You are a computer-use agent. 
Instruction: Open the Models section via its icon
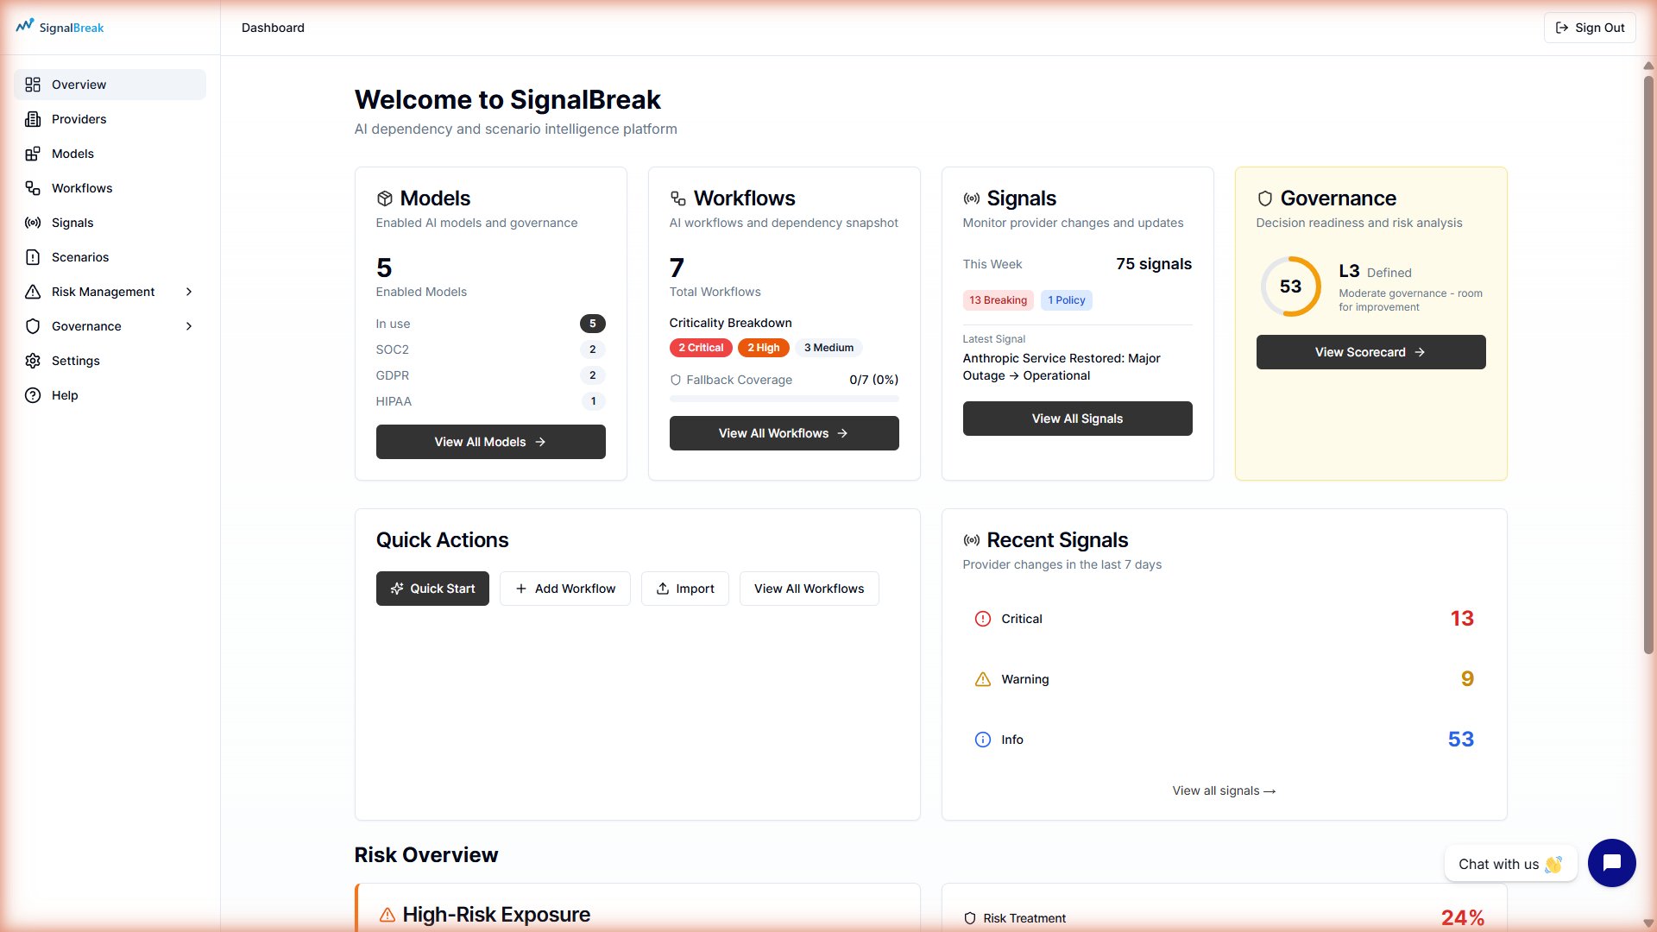[x=33, y=154]
